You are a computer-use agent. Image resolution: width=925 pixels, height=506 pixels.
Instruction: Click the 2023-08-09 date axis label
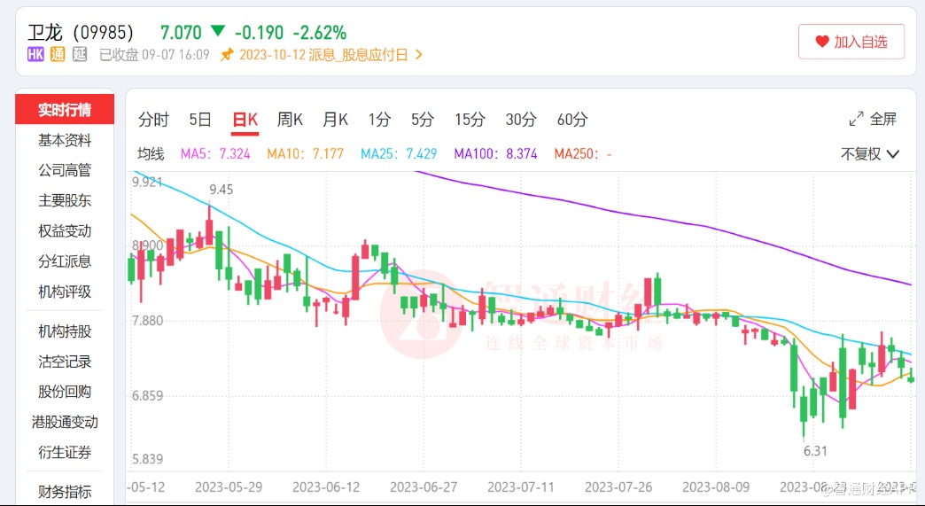coord(716,487)
